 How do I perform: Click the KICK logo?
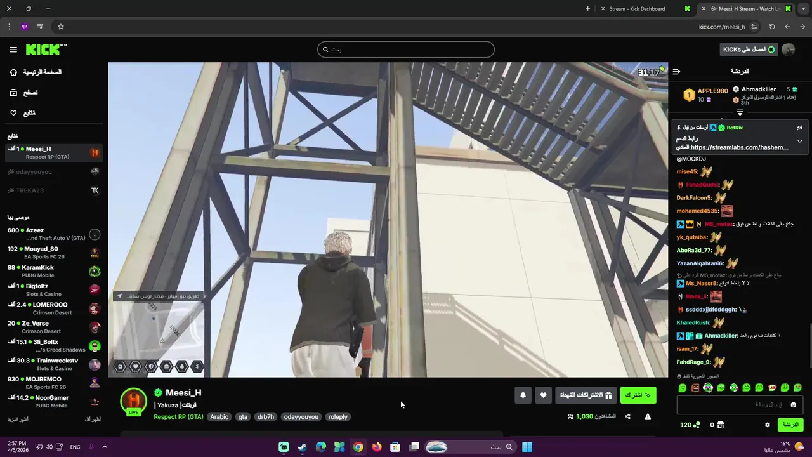click(46, 50)
